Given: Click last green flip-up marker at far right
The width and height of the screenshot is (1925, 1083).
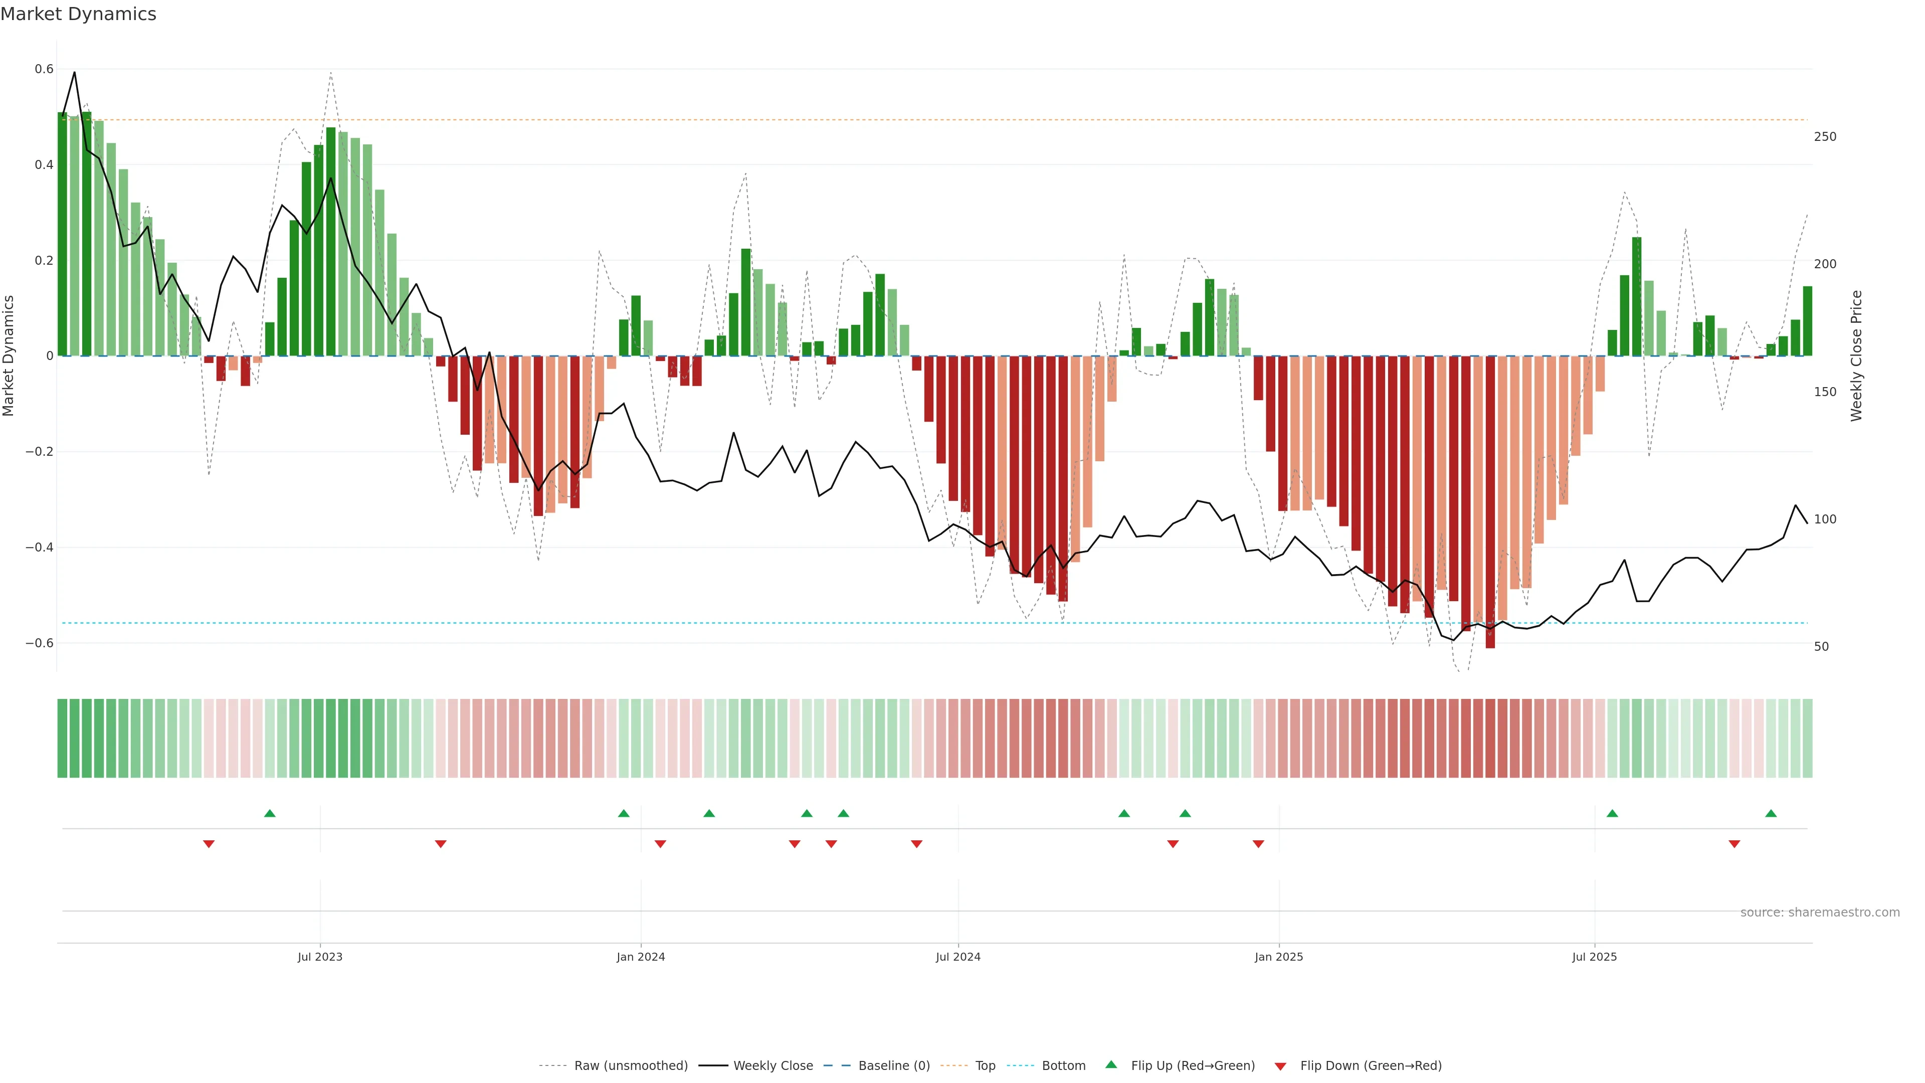Looking at the screenshot, I should point(1770,813).
